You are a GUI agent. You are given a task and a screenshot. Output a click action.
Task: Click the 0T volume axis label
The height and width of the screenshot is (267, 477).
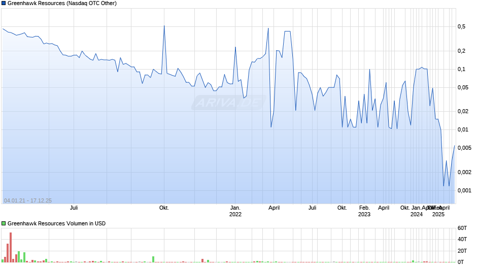(461, 262)
